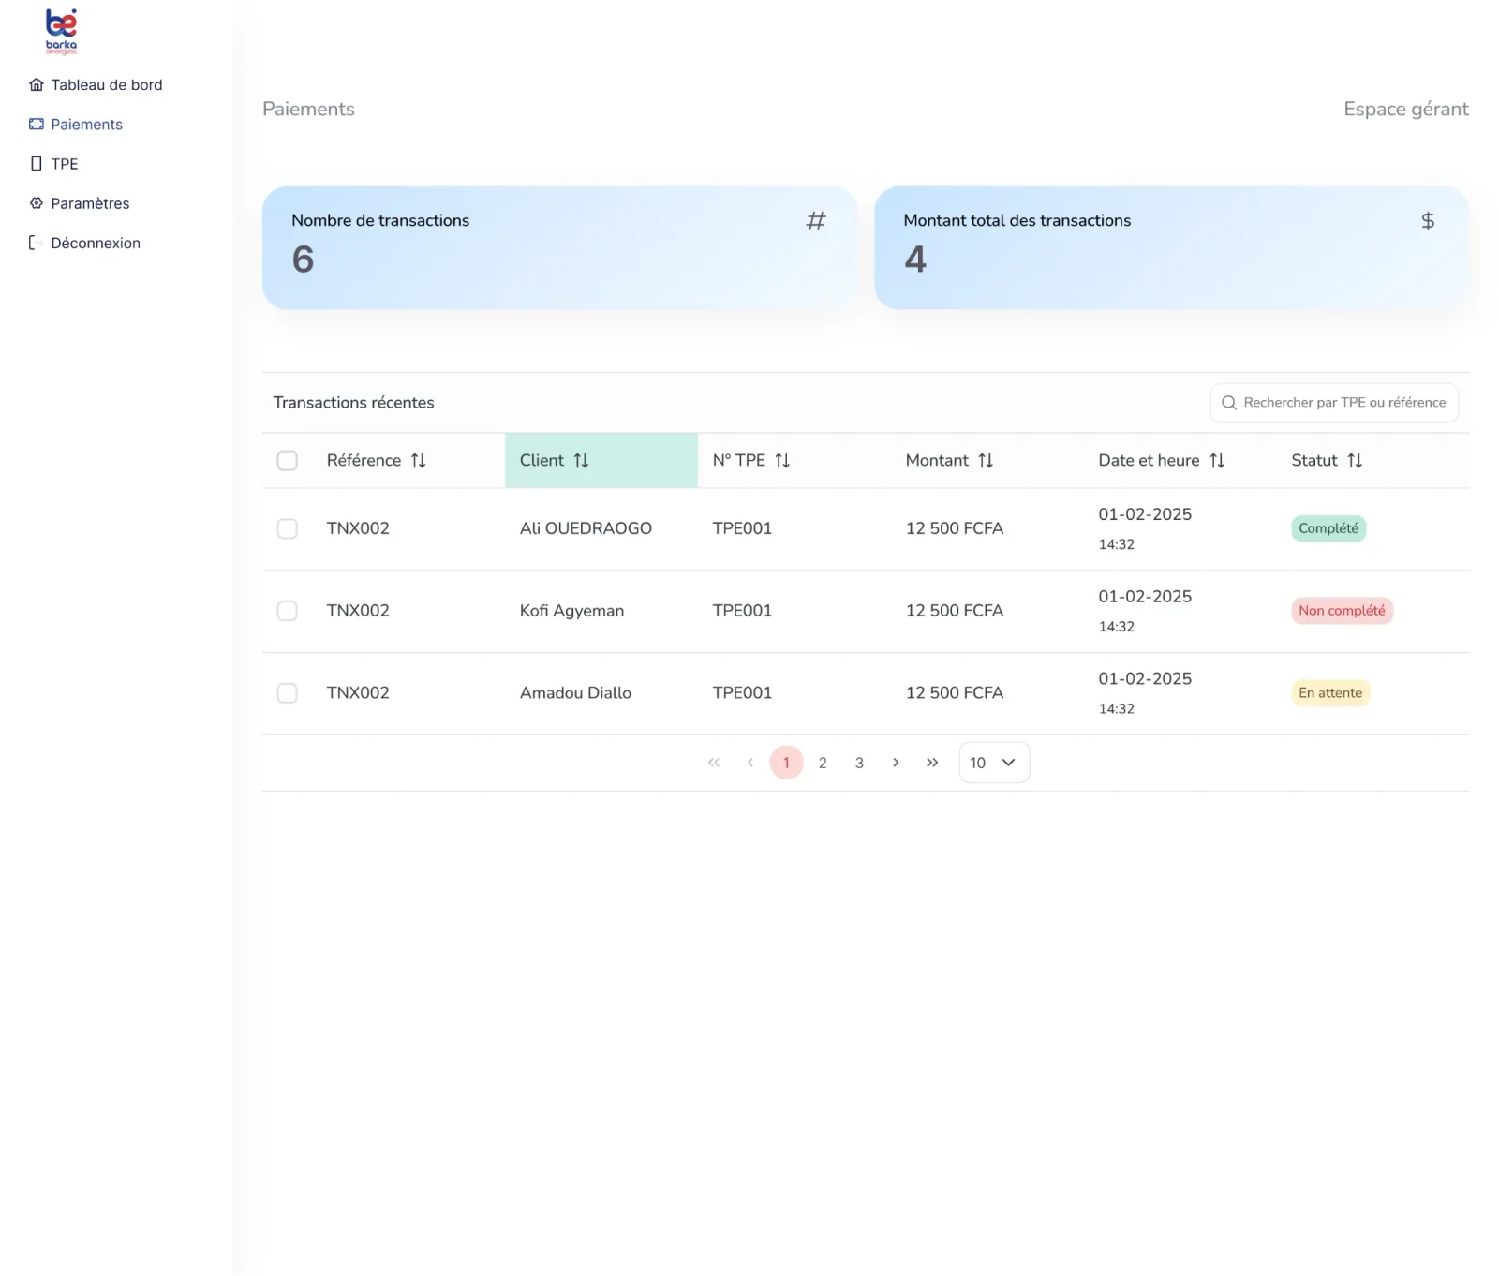Open Paiements menu item

pos(76,125)
